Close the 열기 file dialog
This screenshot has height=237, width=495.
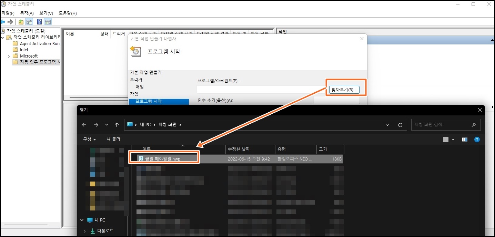coord(479,110)
